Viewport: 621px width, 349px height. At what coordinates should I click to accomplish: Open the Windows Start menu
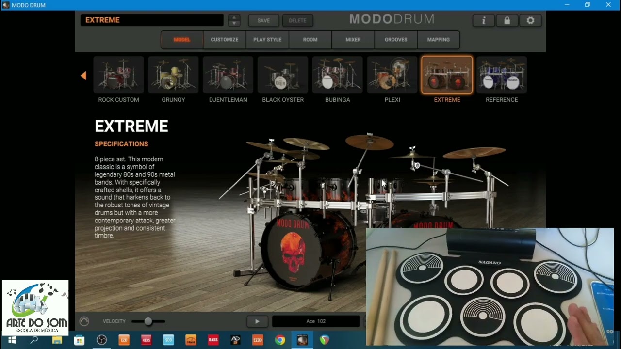[x=12, y=340]
